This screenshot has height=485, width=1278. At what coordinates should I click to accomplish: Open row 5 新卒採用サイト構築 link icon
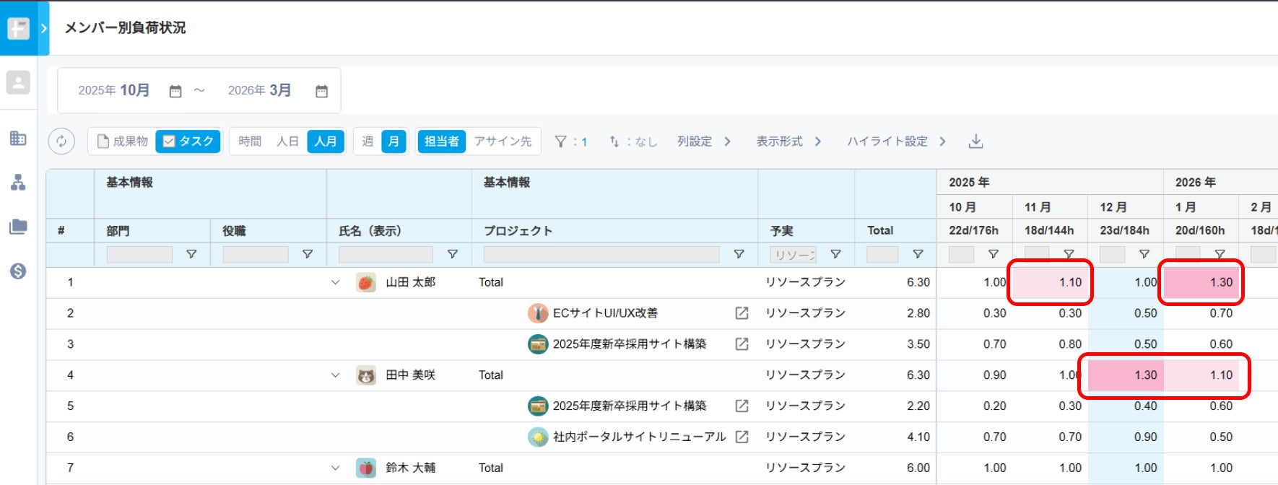[x=742, y=406]
